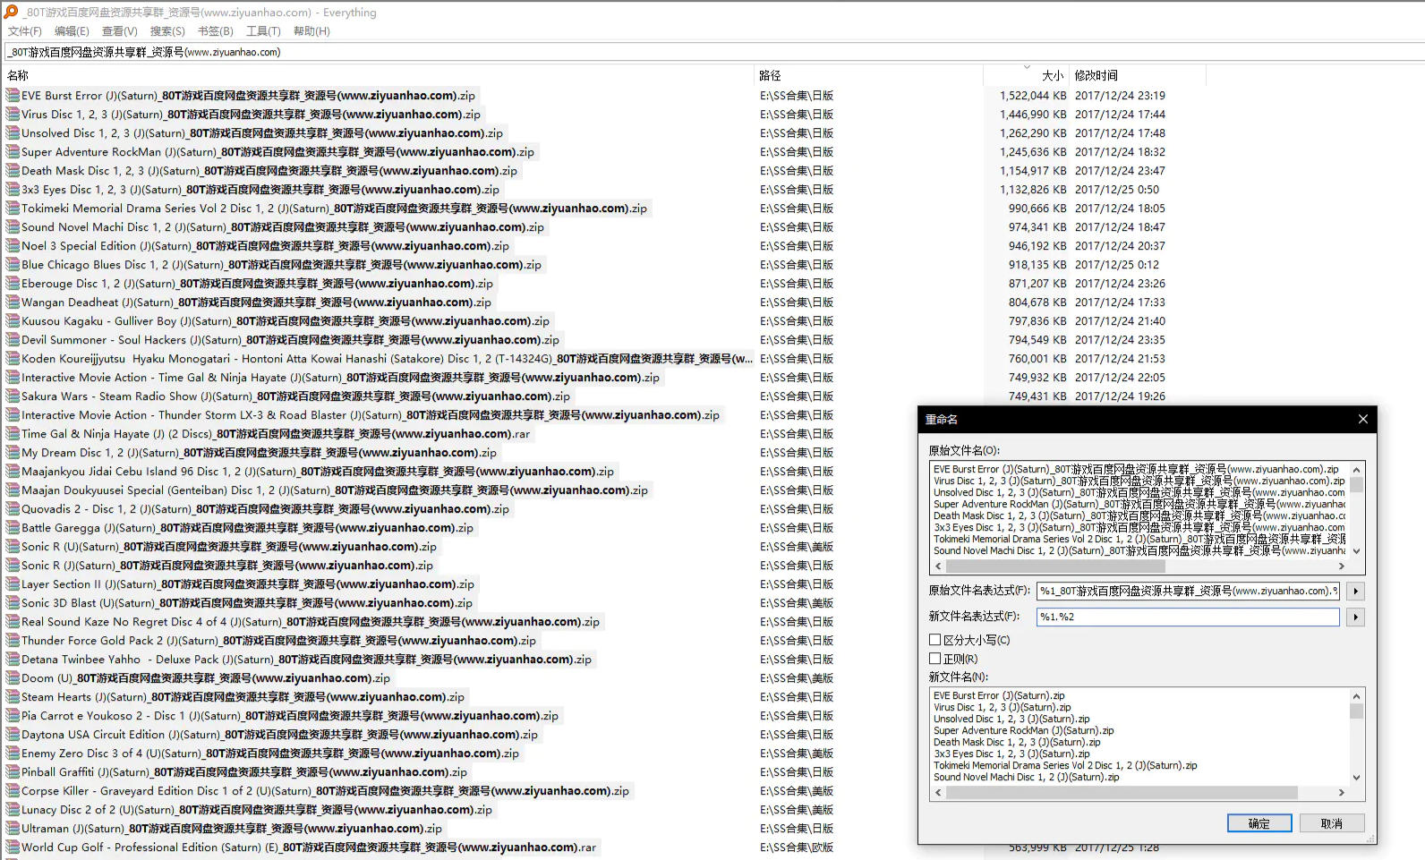The image size is (1425, 860).
Task: Open the 工具(T) menu
Action: (263, 31)
